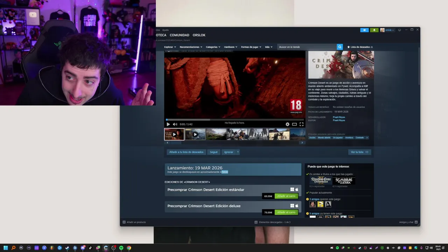This screenshot has height=252, width=448.
Task: Select the second video thumbnail
Action: [x=195, y=134]
